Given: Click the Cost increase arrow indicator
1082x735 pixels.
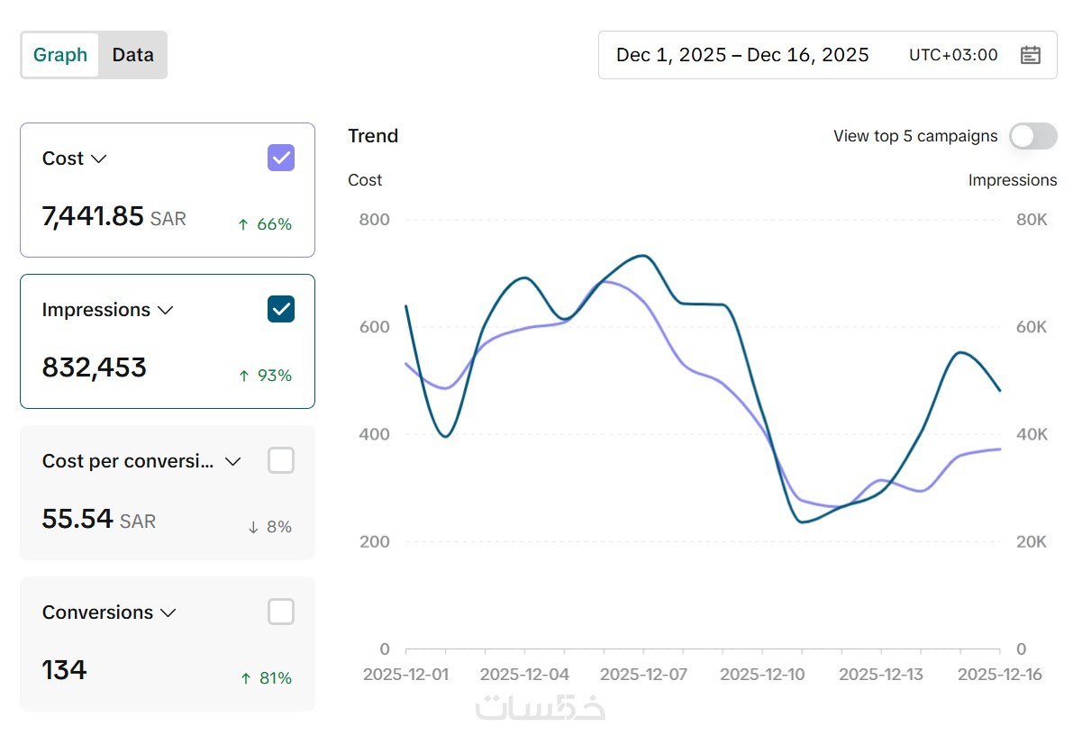Looking at the screenshot, I should [243, 224].
